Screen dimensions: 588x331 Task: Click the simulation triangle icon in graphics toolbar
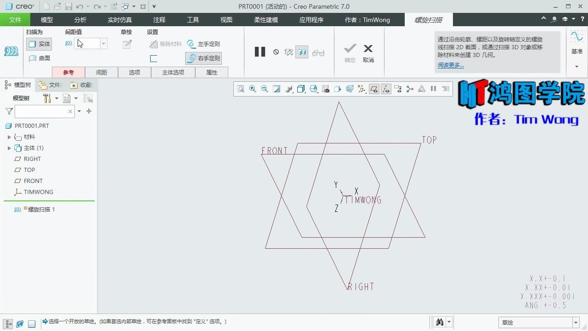pyautogui.click(x=422, y=89)
